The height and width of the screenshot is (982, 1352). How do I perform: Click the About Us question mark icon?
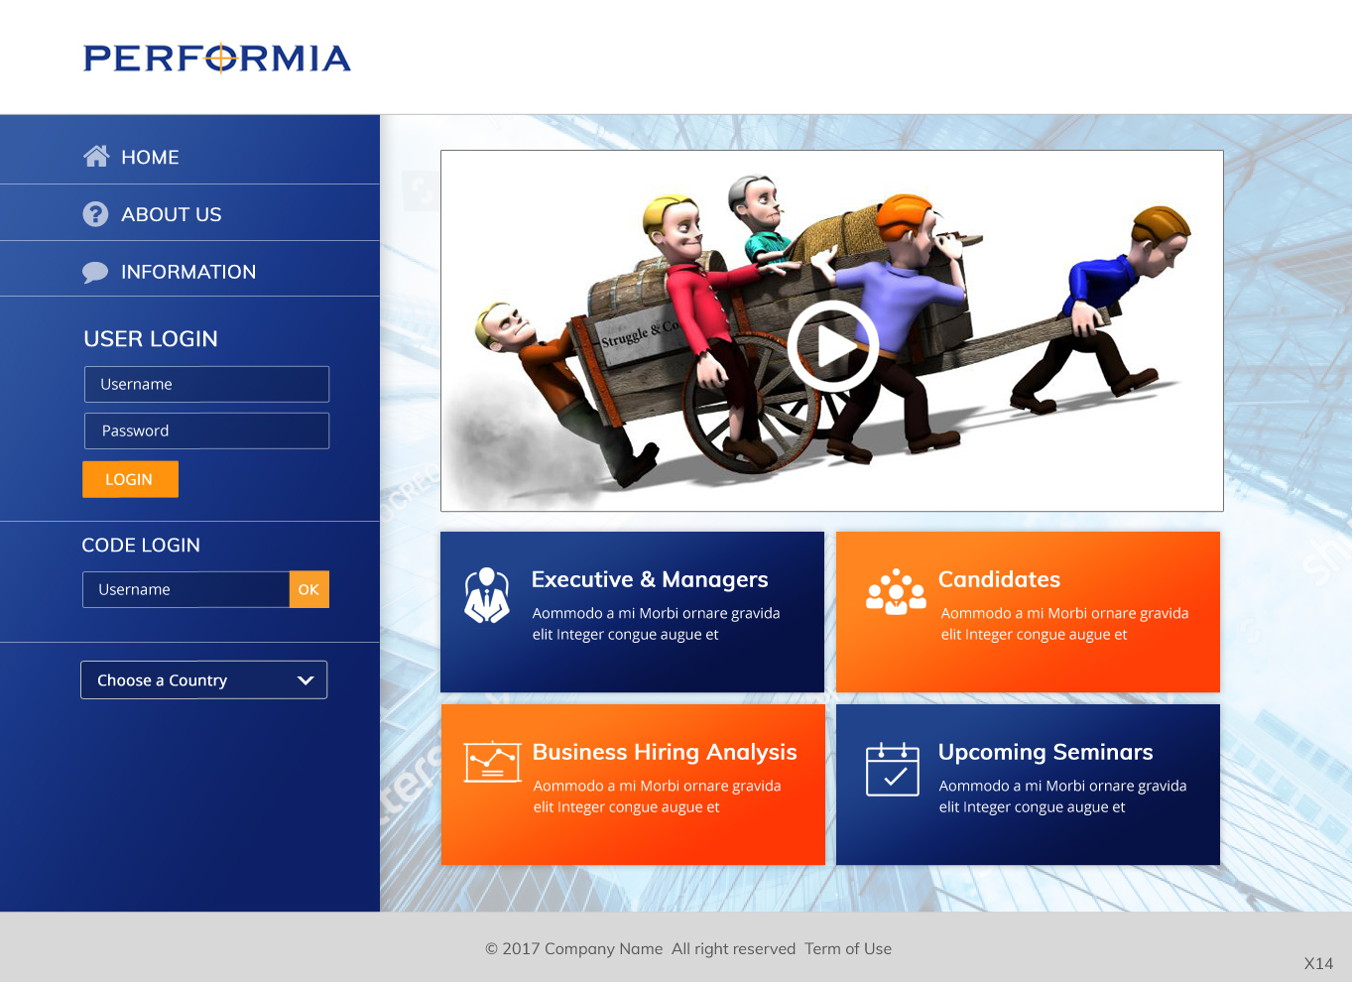(95, 213)
